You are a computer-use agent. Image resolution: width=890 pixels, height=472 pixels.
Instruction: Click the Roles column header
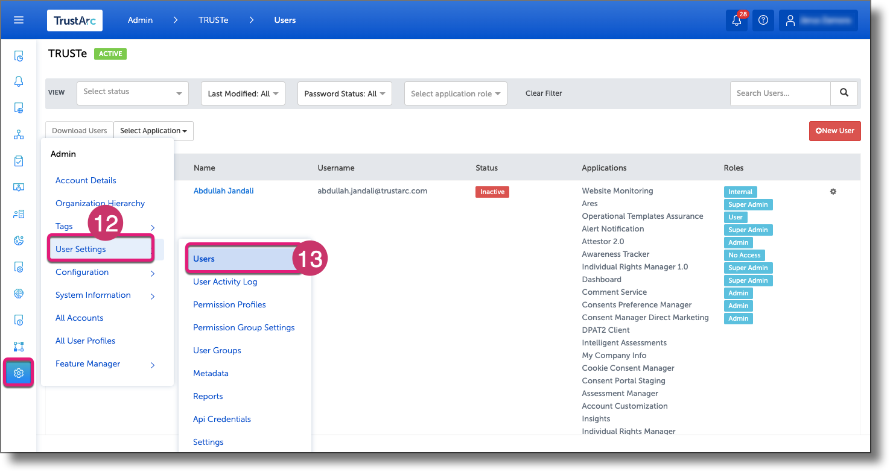(x=734, y=168)
